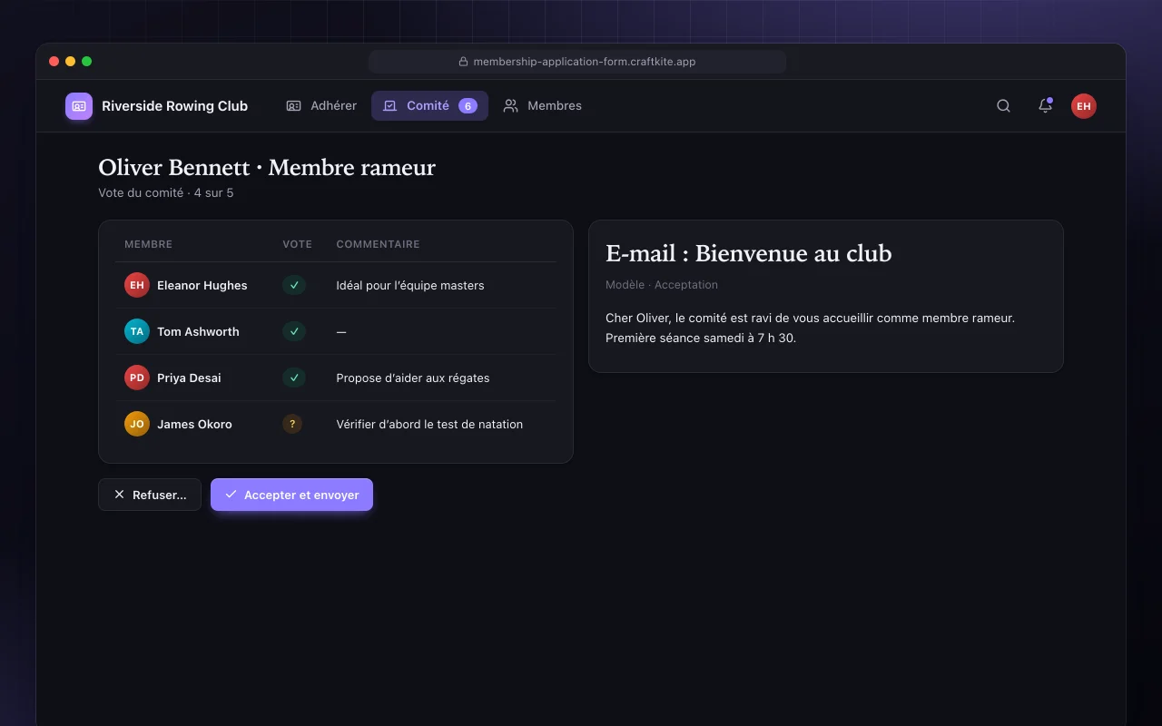Click Priya Desai's approve vote checkmark
The height and width of the screenshot is (726, 1162).
pyautogui.click(x=293, y=378)
